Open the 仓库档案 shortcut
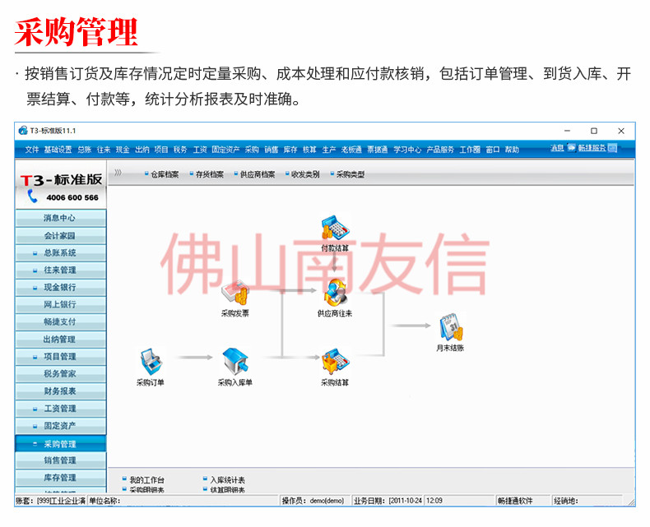 165,174
